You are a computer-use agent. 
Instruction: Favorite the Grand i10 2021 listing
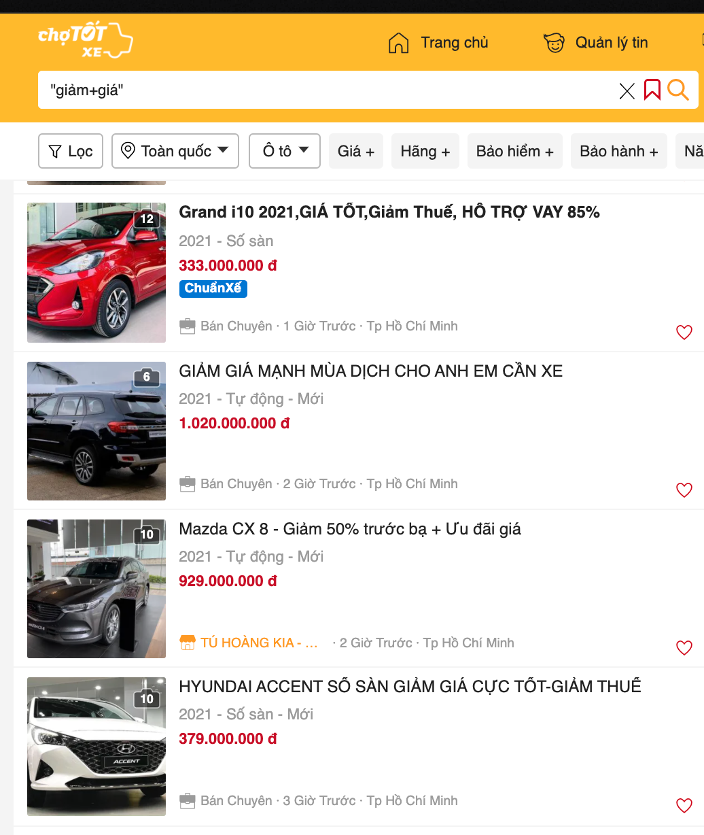tap(684, 333)
